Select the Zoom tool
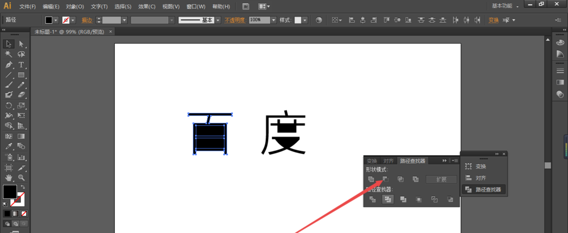 point(22,177)
